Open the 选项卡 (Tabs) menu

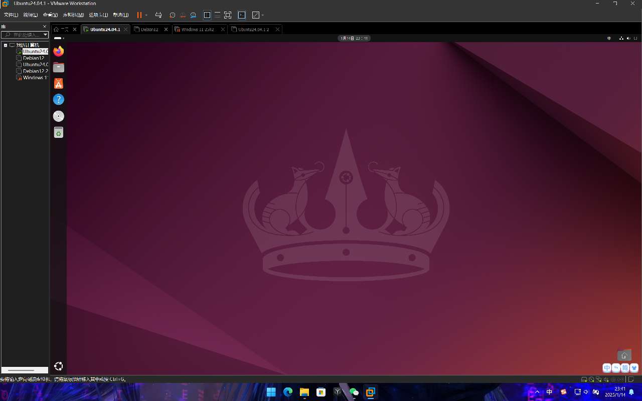[98, 16]
